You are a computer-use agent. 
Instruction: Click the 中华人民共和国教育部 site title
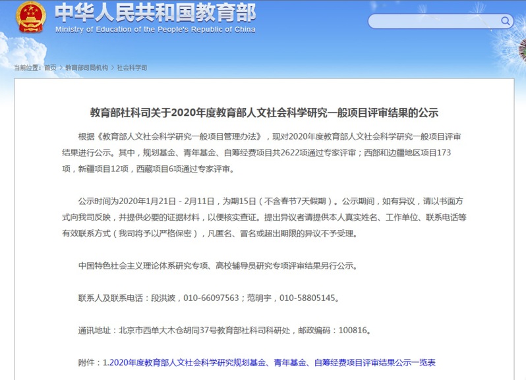155,13
